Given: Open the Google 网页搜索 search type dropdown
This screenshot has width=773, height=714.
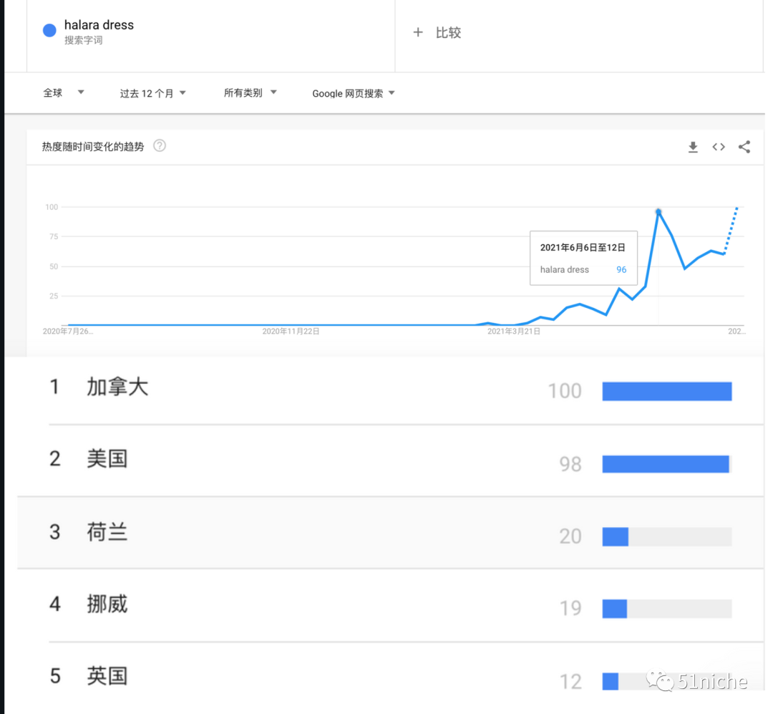Looking at the screenshot, I should pyautogui.click(x=352, y=92).
